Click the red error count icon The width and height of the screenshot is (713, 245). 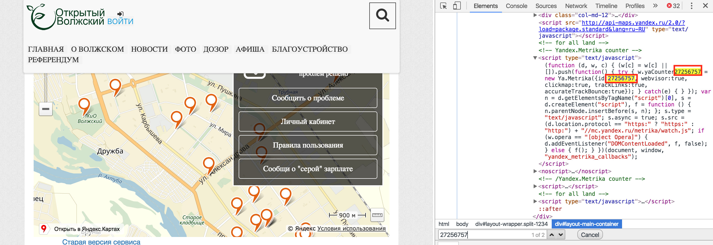click(x=669, y=6)
